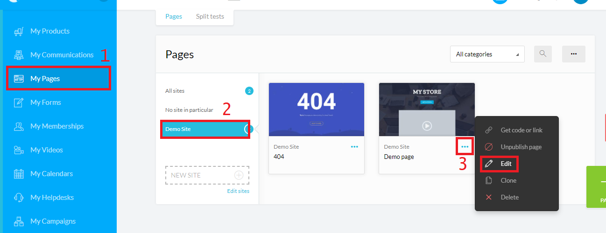This screenshot has height=233, width=606.
Task: Click the NEW SITE dashed button
Action: pos(207,175)
